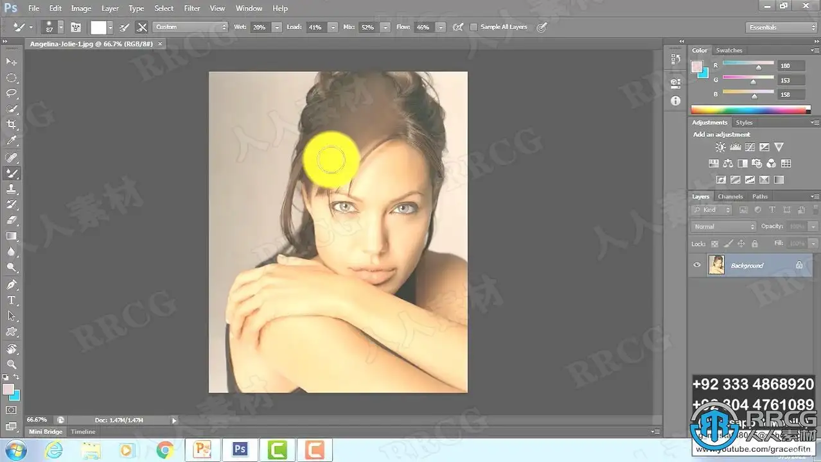The width and height of the screenshot is (821, 462).
Task: Select the Horizontal Type tool
Action: tap(12, 300)
